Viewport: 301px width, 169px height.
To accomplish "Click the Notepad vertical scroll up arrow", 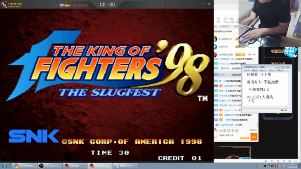I will [289, 74].
